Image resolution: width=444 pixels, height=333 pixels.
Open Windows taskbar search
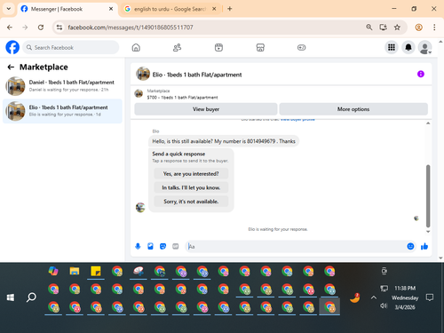(x=31, y=297)
